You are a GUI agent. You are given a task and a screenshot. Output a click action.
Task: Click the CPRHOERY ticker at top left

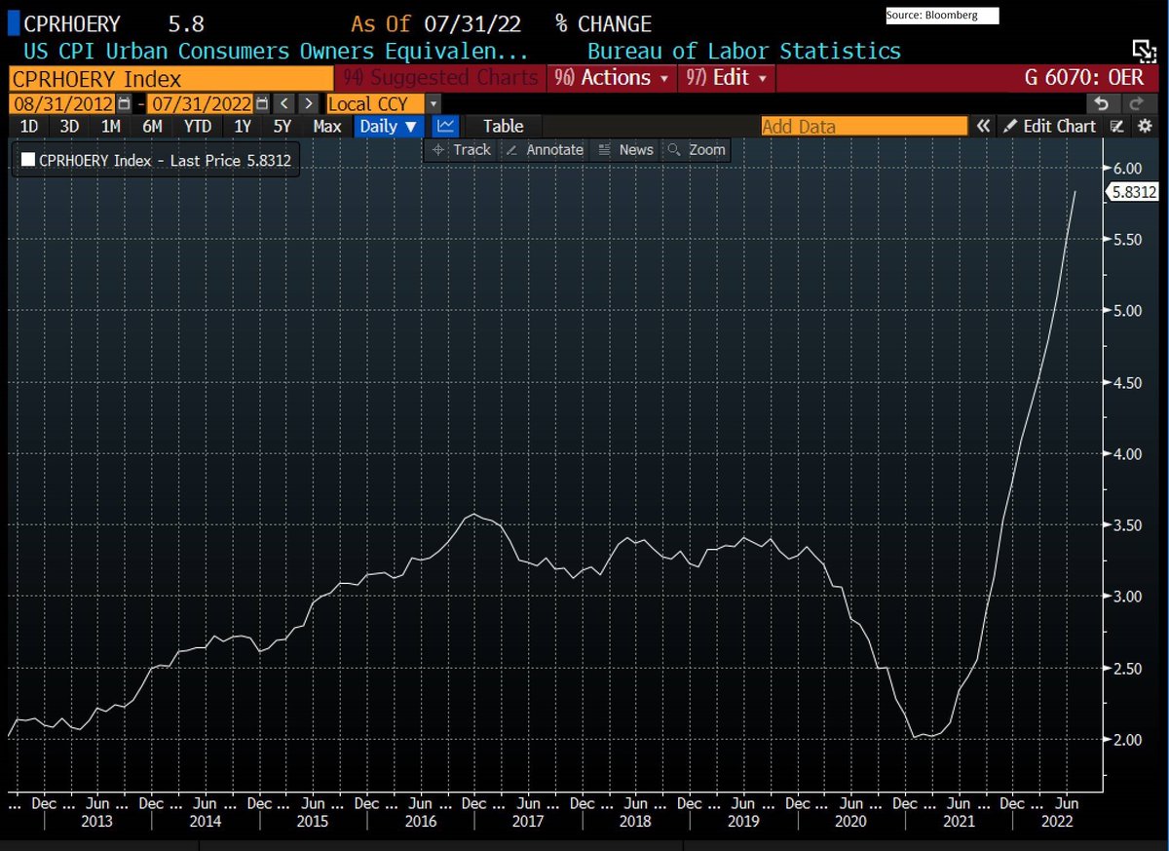pos(71,23)
